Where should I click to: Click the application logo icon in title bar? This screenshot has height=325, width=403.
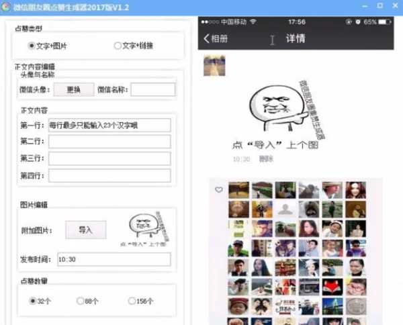(x=6, y=7)
